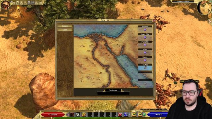Click the gray party figures toolbar icon
The height and width of the screenshot is (119, 212).
tap(33, 3)
